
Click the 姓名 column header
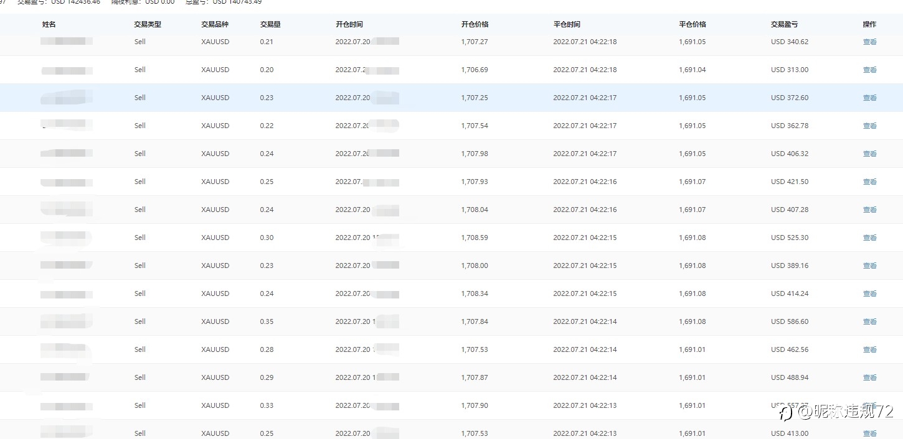point(49,24)
